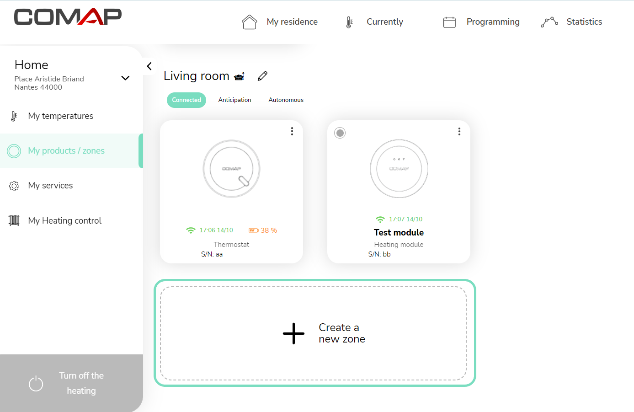The height and width of the screenshot is (412, 634).
Task: Toggle the radio button on Test module card
Action: [340, 133]
